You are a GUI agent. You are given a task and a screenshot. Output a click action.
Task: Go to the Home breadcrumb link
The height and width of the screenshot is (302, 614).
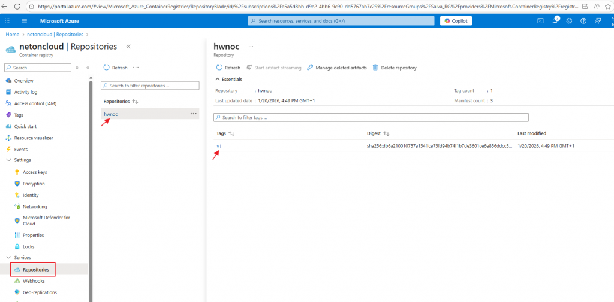point(12,34)
